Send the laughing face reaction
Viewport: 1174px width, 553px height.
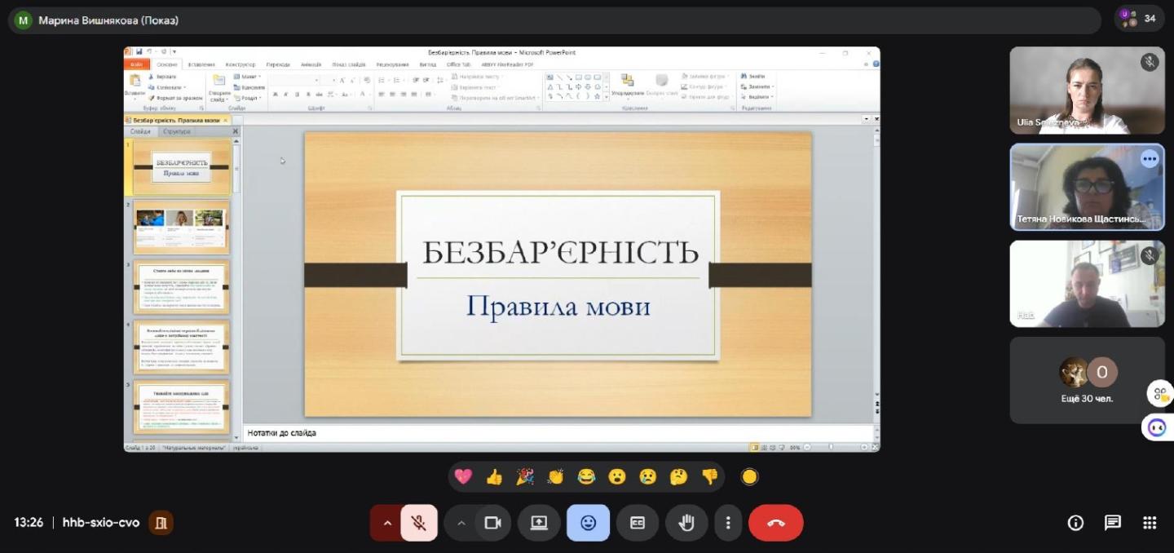[586, 477]
